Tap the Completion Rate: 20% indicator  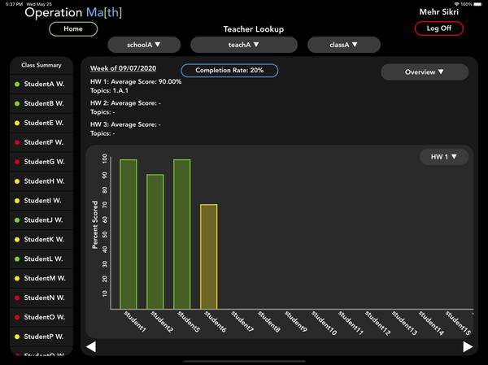(229, 71)
